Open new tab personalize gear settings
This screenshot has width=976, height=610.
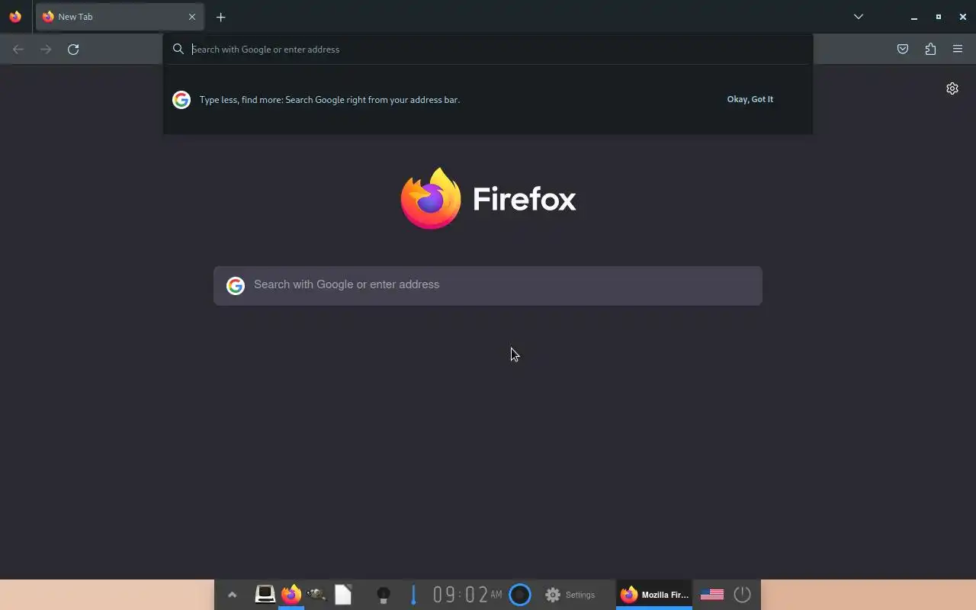pos(952,88)
